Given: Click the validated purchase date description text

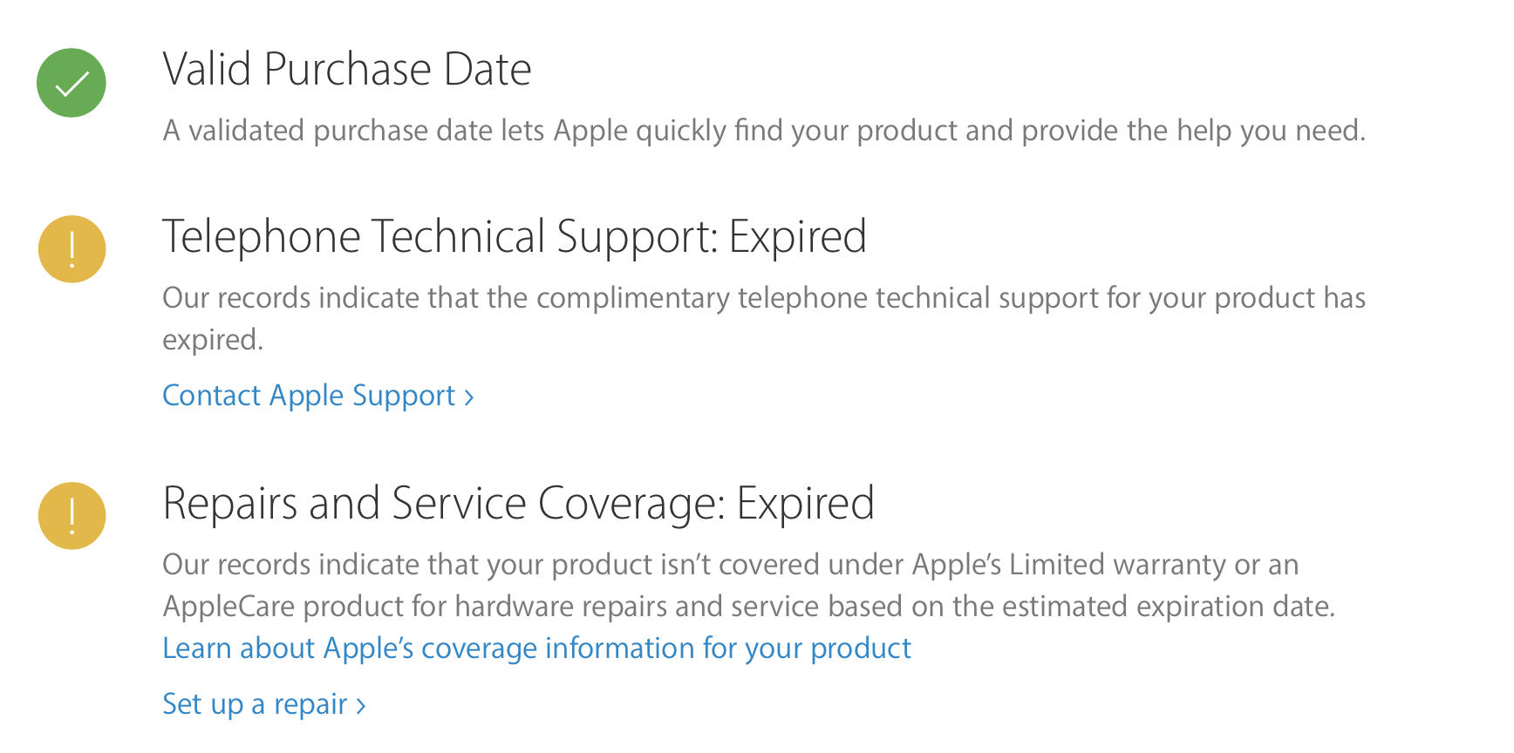Looking at the screenshot, I should (x=763, y=131).
